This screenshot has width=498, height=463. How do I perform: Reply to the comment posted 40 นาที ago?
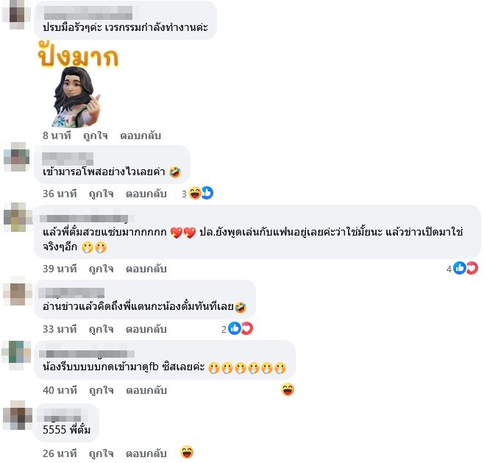tap(146, 390)
